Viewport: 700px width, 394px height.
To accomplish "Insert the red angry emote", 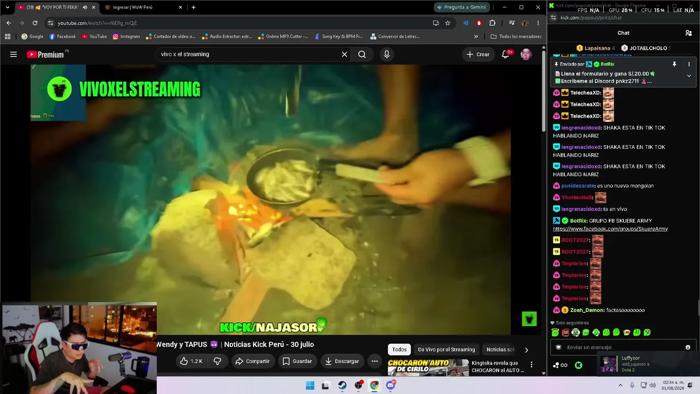I will coord(565,332).
